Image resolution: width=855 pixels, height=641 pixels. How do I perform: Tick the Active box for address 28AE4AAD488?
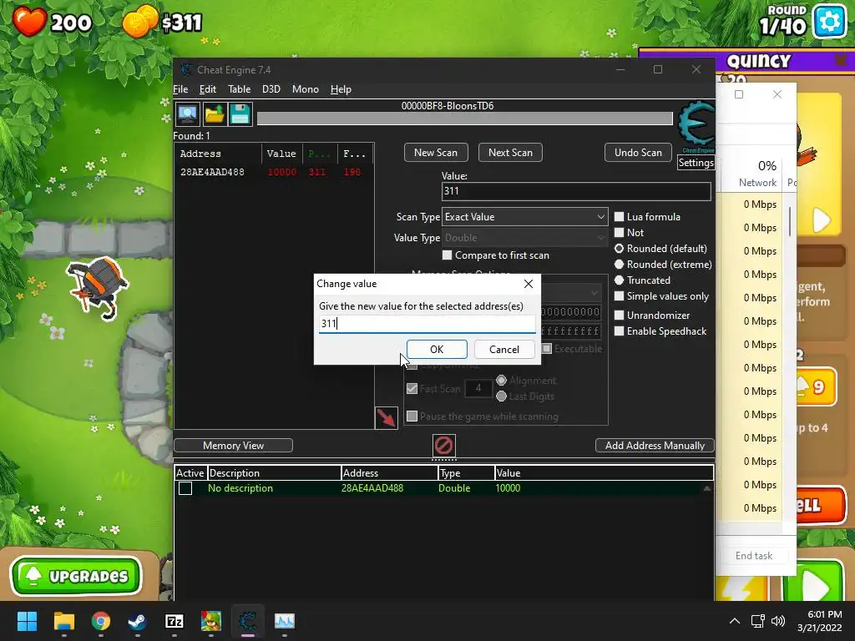click(x=185, y=488)
